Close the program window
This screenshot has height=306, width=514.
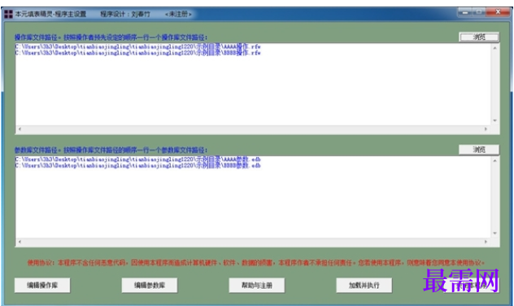[x=498, y=12]
